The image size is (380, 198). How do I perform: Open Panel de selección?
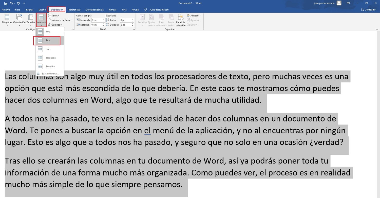click(x=181, y=20)
